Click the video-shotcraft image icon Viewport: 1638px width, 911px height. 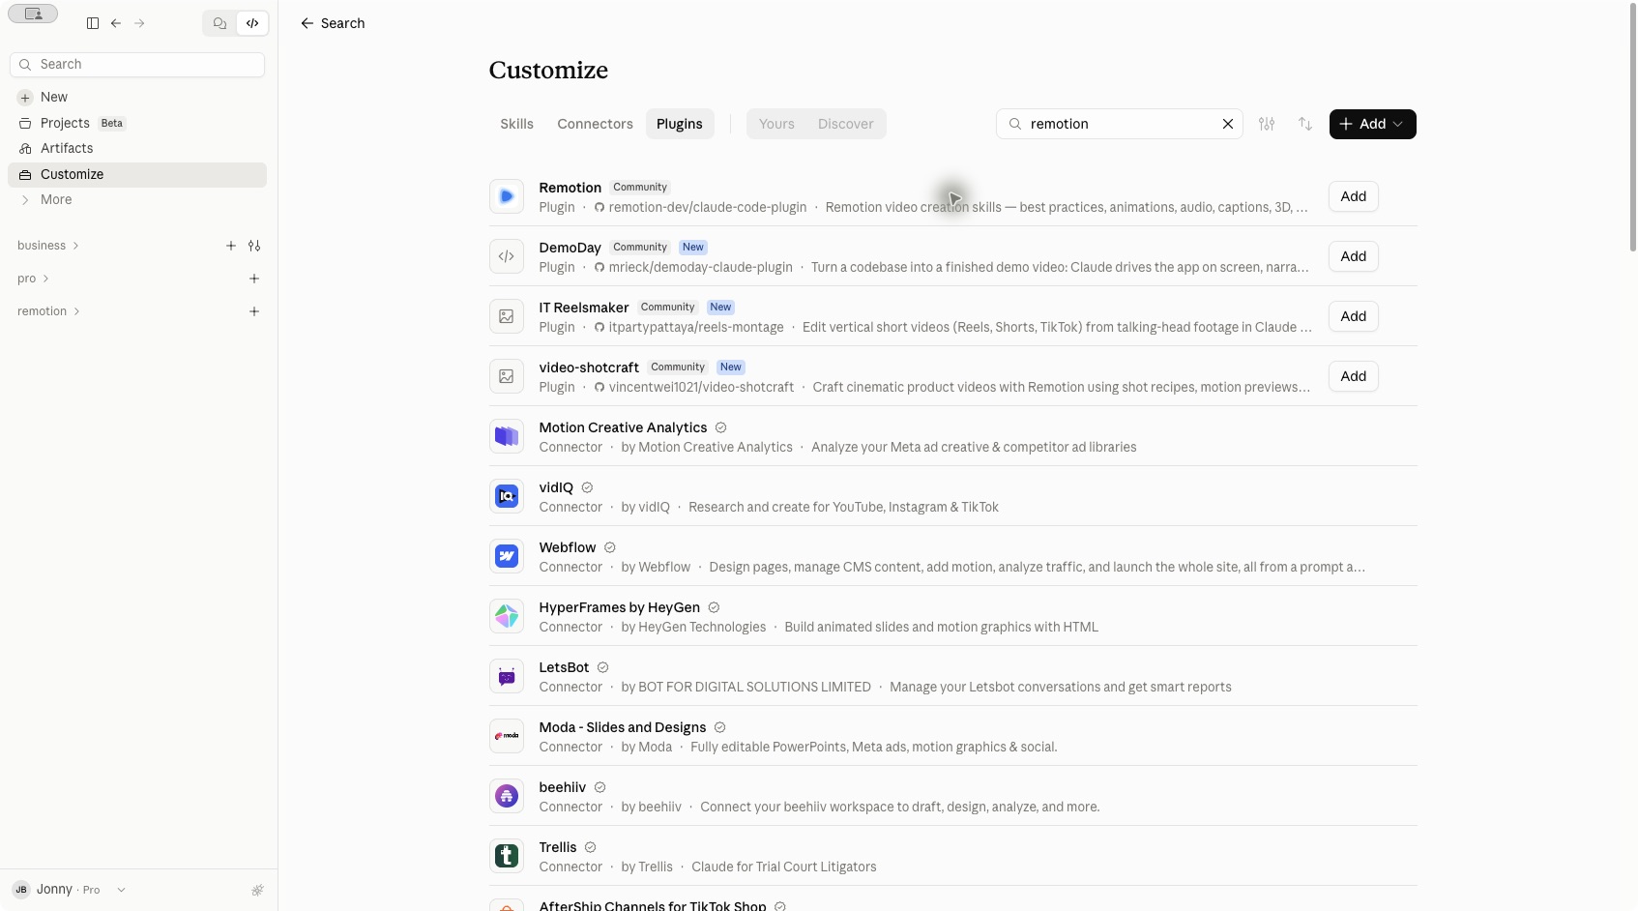pos(507,376)
